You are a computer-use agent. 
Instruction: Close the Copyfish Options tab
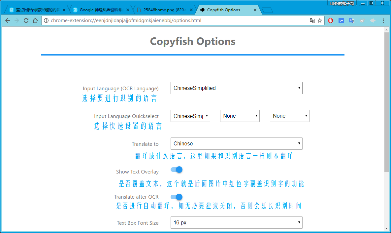[255, 10]
